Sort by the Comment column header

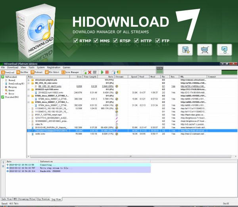pyautogui.click(x=222, y=77)
